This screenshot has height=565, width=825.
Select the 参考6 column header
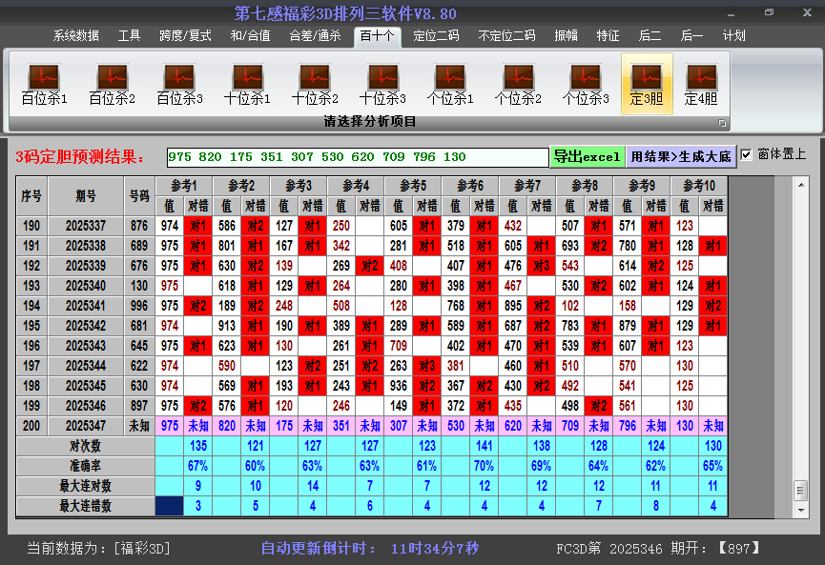point(469,185)
